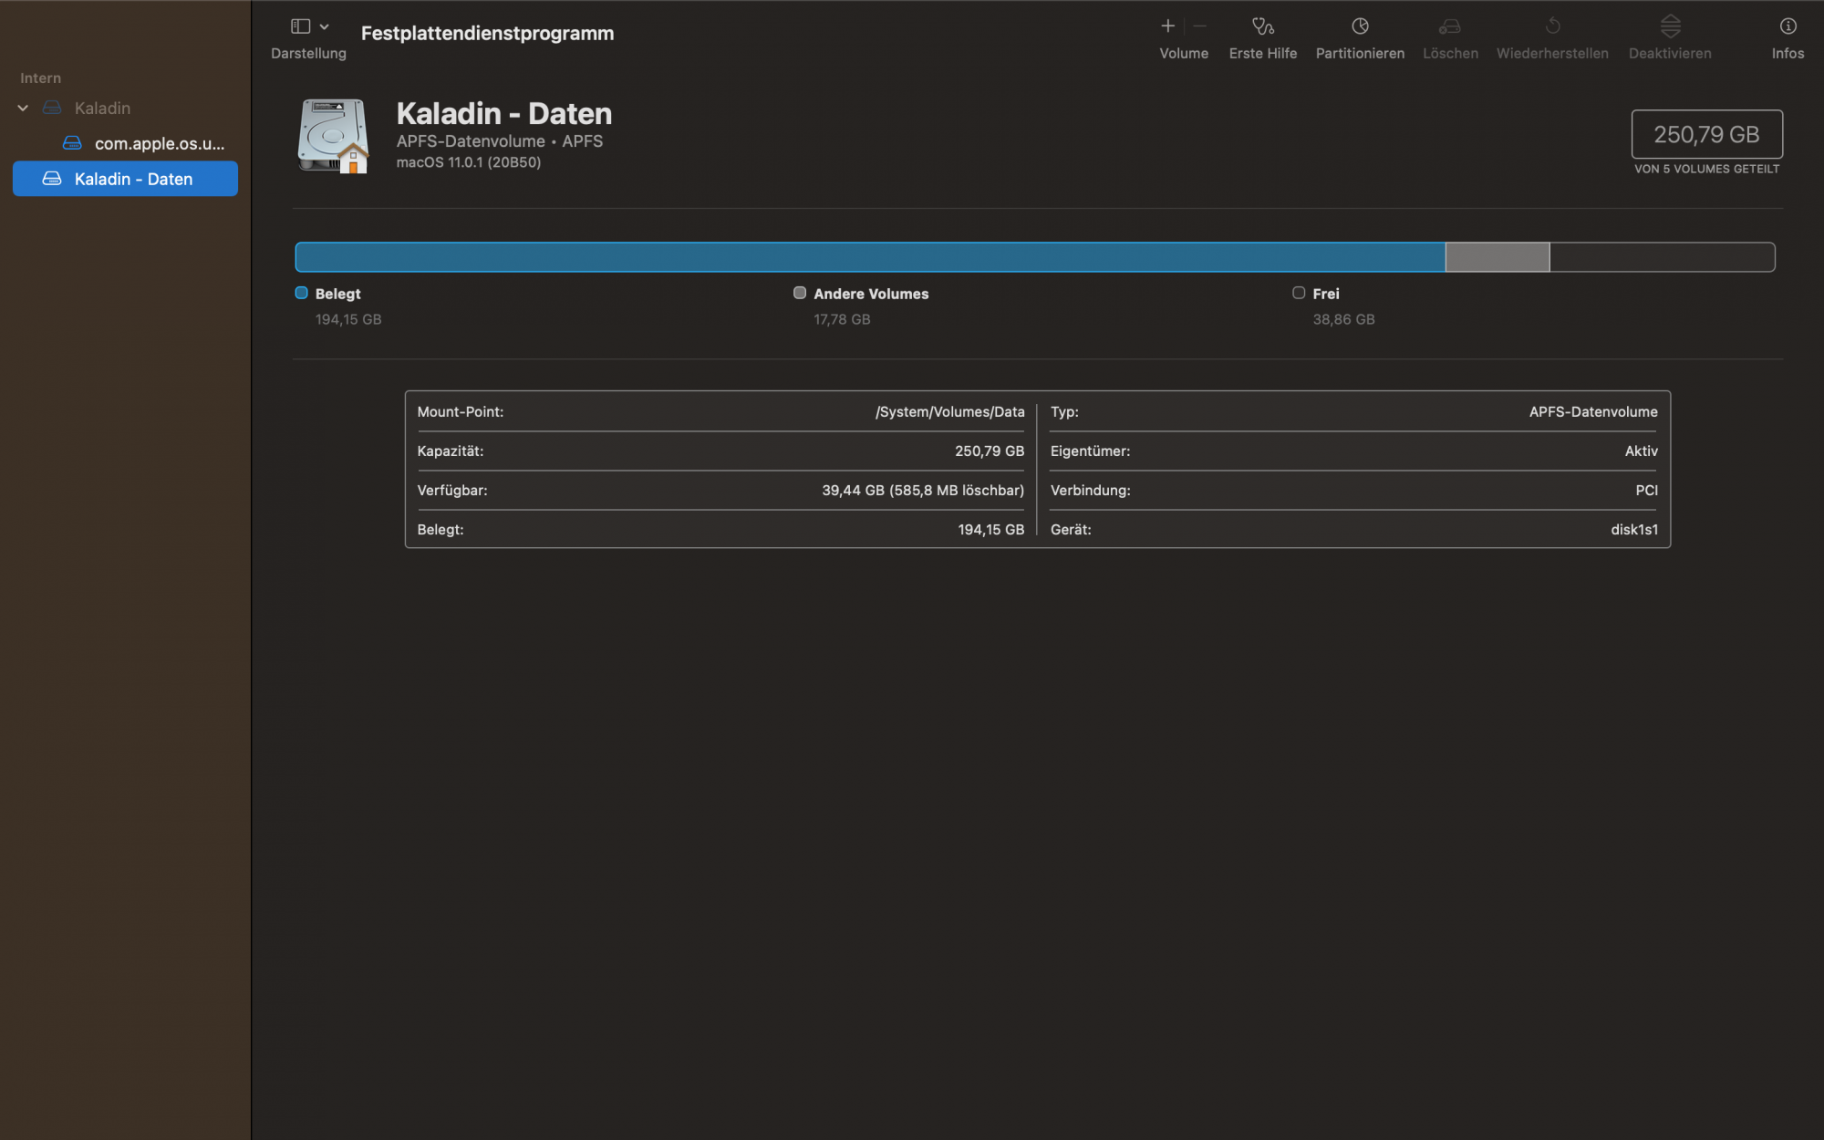
Task: Click the Löschen erase icon
Action: [1449, 26]
